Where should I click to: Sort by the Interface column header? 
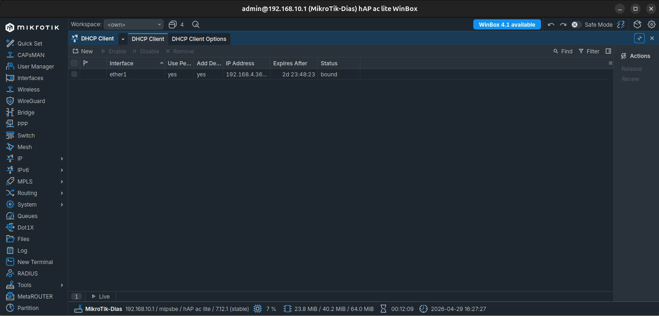tap(136, 63)
